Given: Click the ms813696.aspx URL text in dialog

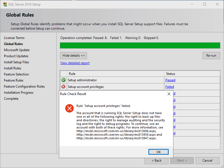Looking at the screenshot, I should (116, 131).
